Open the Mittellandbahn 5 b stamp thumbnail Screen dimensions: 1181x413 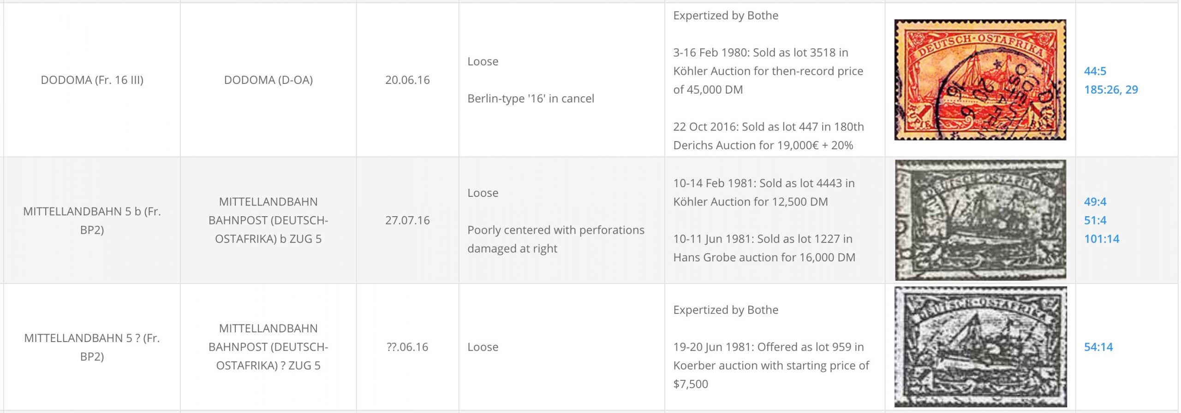(x=980, y=220)
